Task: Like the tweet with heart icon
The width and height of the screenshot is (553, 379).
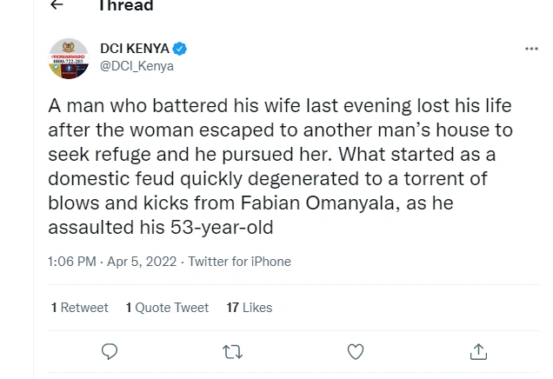Action: [355, 352]
